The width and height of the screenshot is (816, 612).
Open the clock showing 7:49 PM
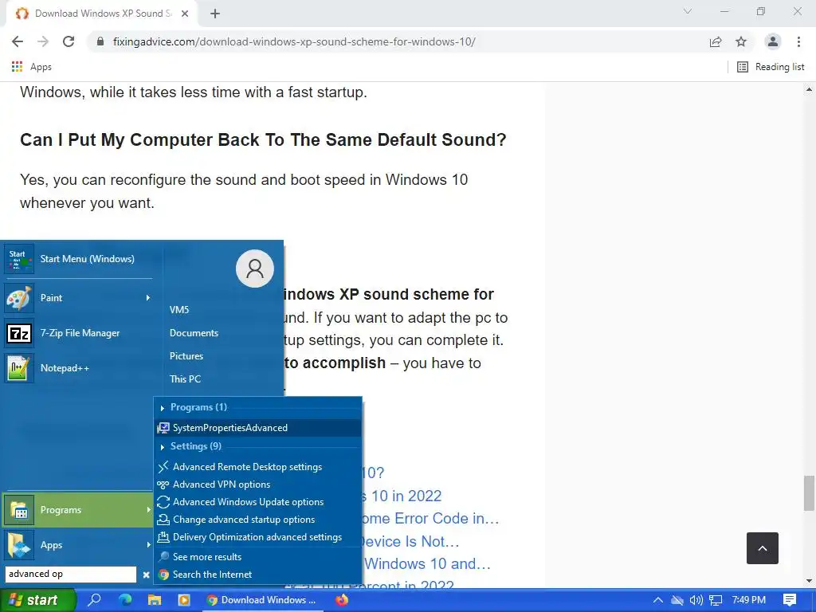[x=748, y=600]
